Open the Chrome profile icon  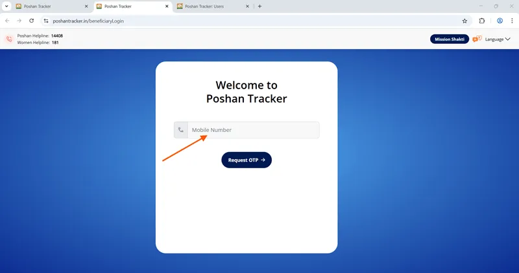tap(500, 21)
